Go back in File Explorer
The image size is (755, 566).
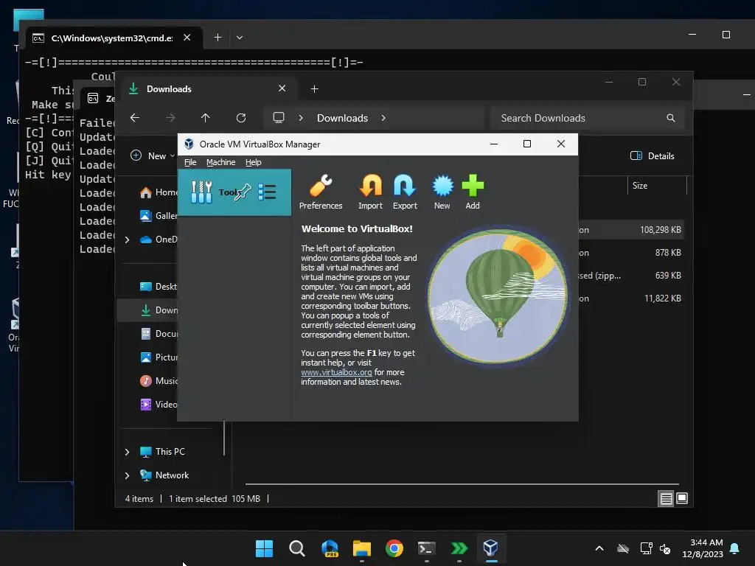click(135, 118)
